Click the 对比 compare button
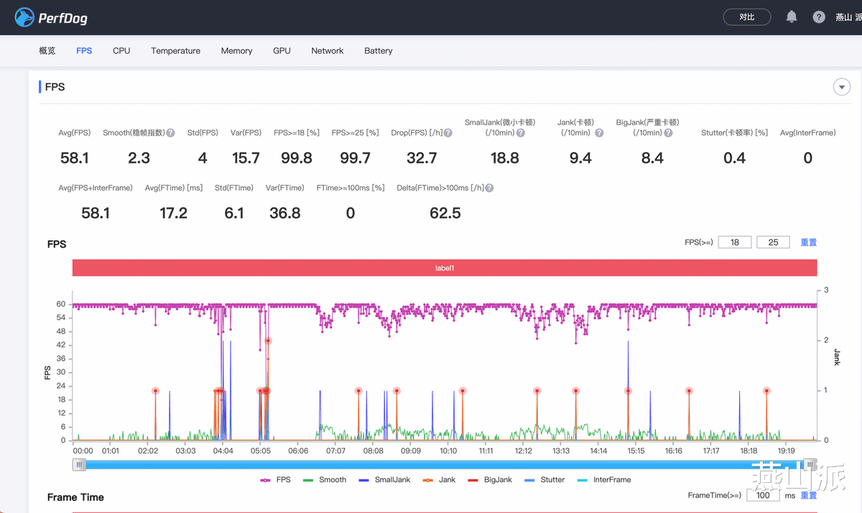The image size is (862, 513). point(746,17)
